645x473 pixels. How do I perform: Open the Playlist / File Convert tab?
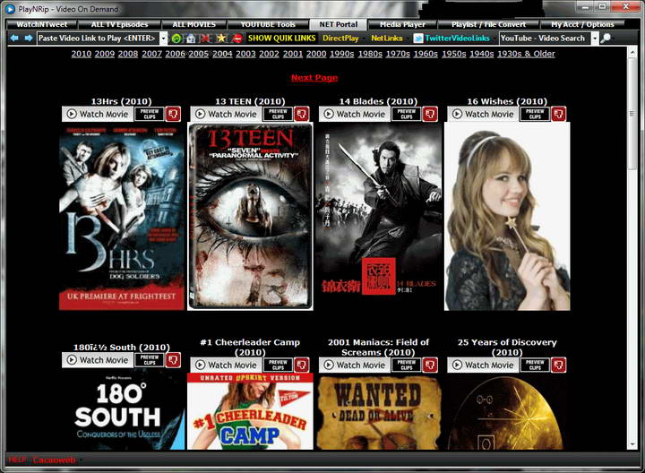[488, 24]
